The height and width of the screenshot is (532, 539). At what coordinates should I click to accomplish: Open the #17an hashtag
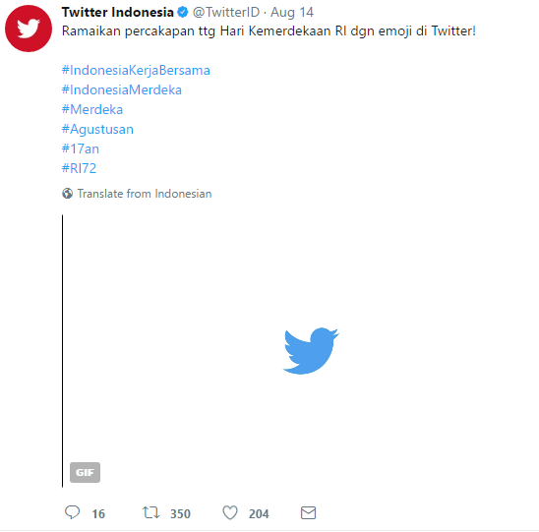pos(81,148)
